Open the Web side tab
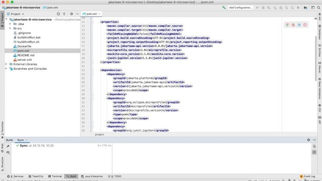Screen dimensions: 322x181 coord(2,148)
